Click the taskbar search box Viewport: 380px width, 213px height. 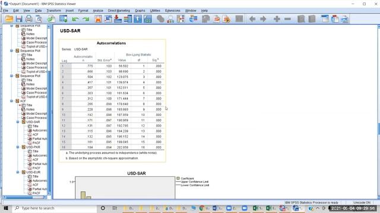click(x=54, y=208)
